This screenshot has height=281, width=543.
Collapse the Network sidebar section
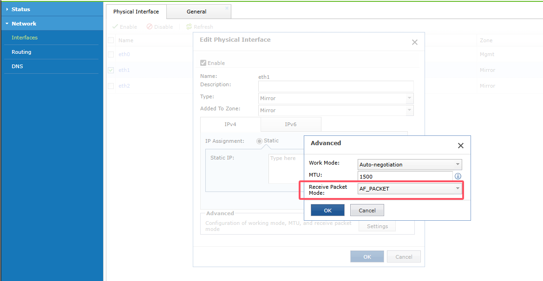coord(7,24)
